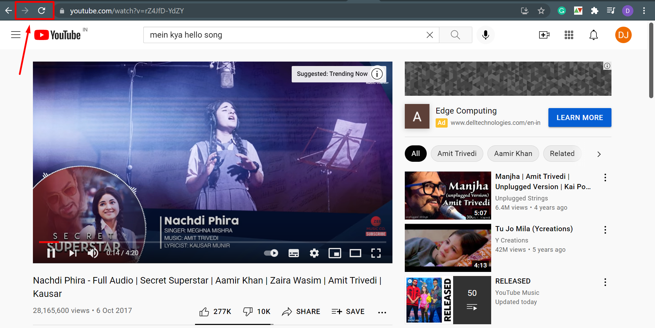Open options menu for Manjha video
This screenshot has height=328, width=655.
[x=605, y=178]
